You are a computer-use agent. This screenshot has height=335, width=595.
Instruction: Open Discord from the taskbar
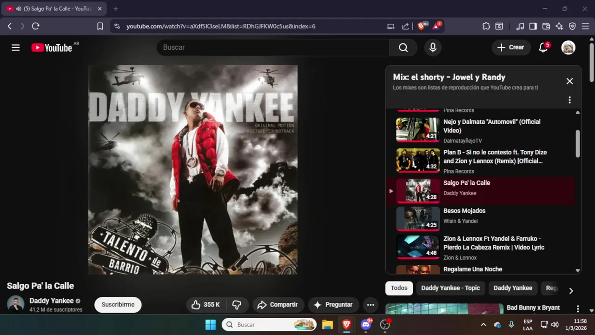tap(366, 324)
